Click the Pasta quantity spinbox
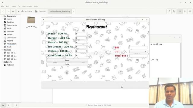Viewport: 193px width, 108px height. pyautogui.click(x=82, y=42)
